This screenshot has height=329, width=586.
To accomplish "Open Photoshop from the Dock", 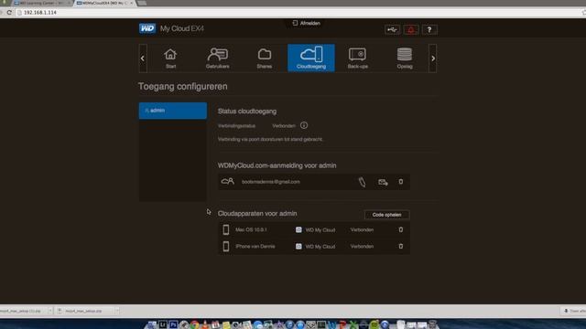I will tap(173, 324).
